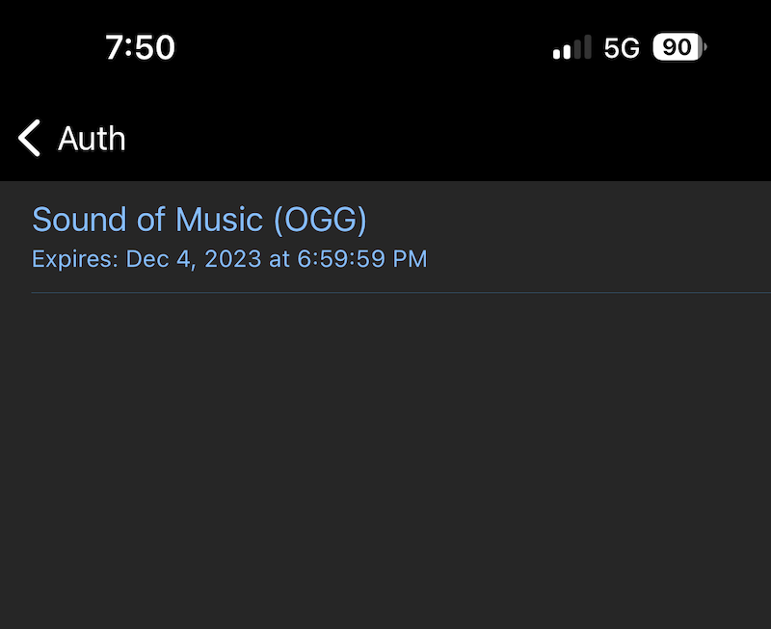Viewport: 771px width, 629px height.
Task: Tap the battery icon showing 90
Action: pyautogui.click(x=679, y=47)
